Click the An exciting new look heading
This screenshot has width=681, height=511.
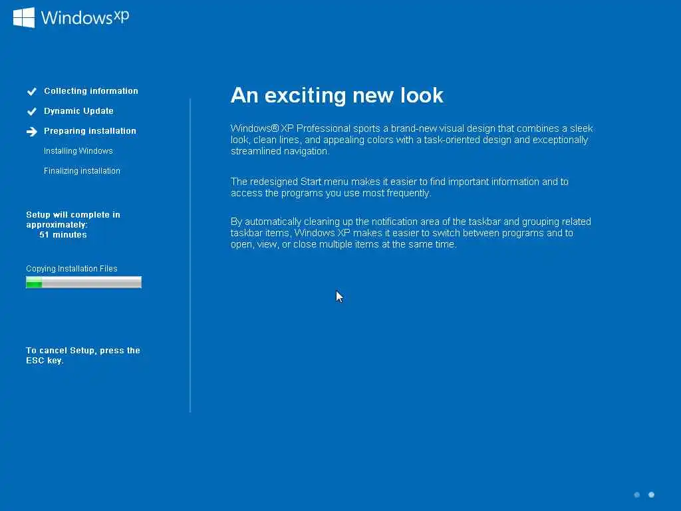coord(337,95)
